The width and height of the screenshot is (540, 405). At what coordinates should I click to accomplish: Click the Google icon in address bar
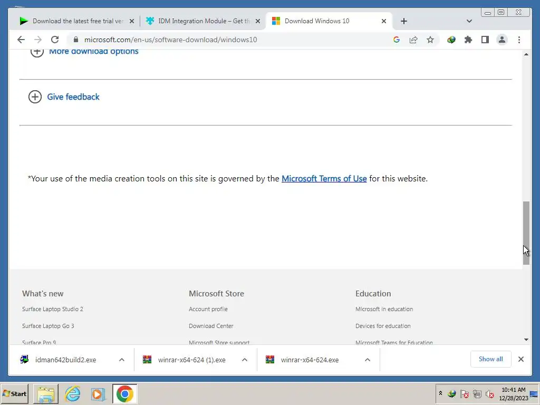tap(397, 40)
